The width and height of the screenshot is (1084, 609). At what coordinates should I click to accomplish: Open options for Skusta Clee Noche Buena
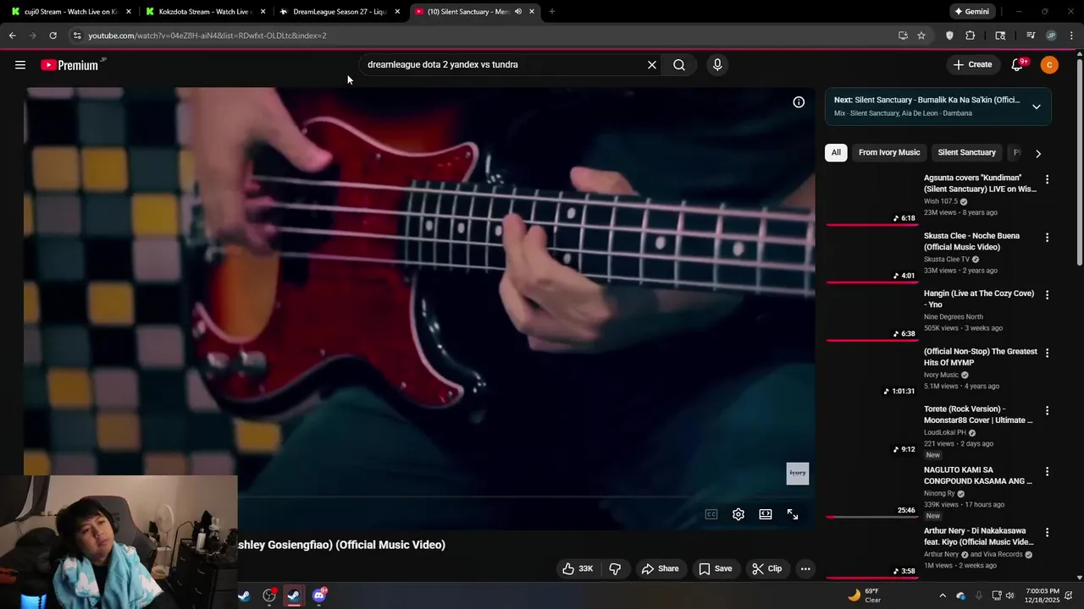(1047, 238)
